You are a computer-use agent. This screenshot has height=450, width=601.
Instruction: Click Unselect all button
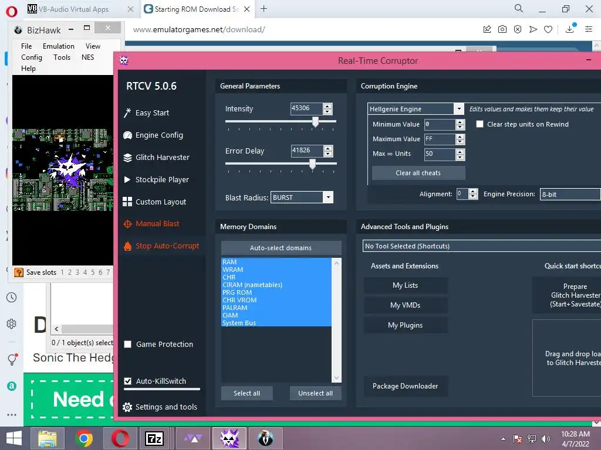coord(315,393)
